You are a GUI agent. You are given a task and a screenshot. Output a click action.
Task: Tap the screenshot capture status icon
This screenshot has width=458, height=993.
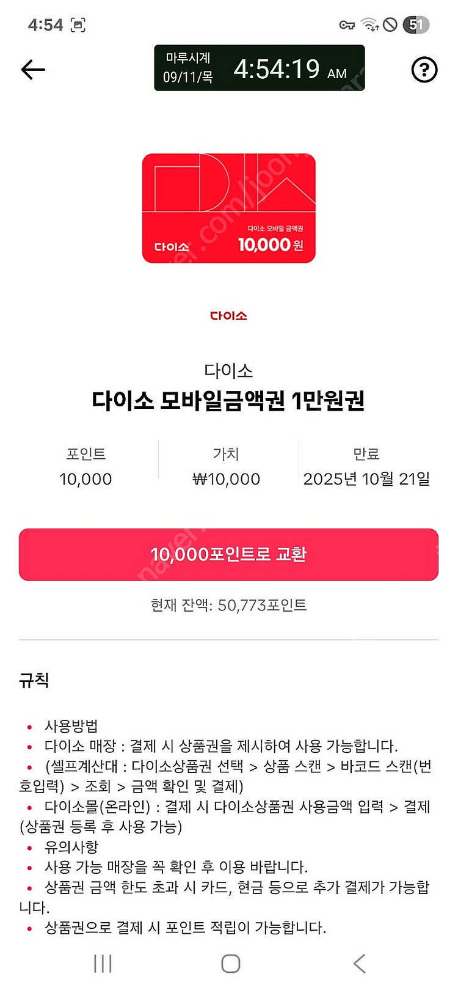78,25
